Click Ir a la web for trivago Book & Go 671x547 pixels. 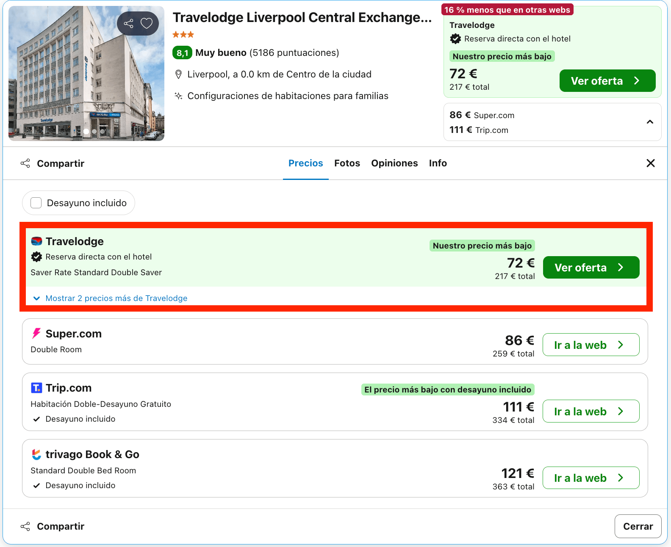click(591, 478)
